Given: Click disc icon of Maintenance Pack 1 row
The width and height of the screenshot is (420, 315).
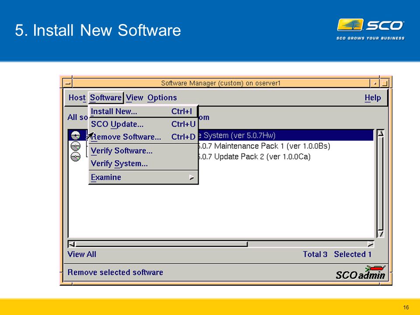Looking at the screenshot, I should coord(76,146).
